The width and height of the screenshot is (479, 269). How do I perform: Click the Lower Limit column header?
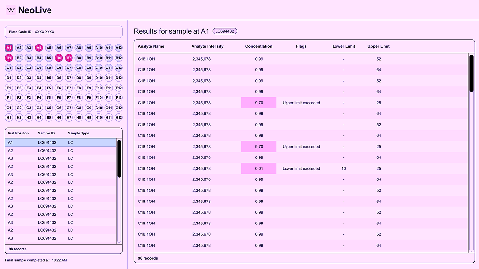click(344, 46)
